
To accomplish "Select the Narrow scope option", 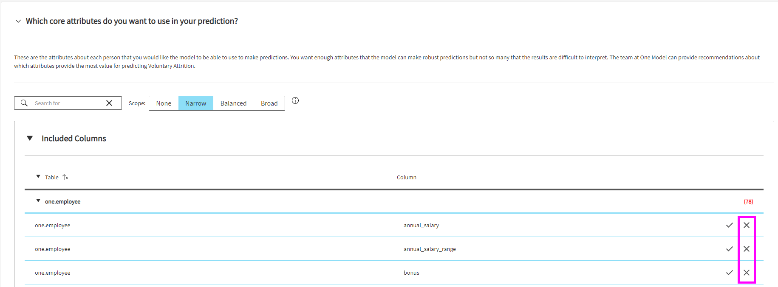I will 195,103.
